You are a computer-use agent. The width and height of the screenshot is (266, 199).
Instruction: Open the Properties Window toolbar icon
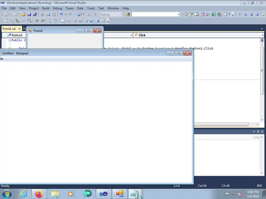(x=191, y=15)
